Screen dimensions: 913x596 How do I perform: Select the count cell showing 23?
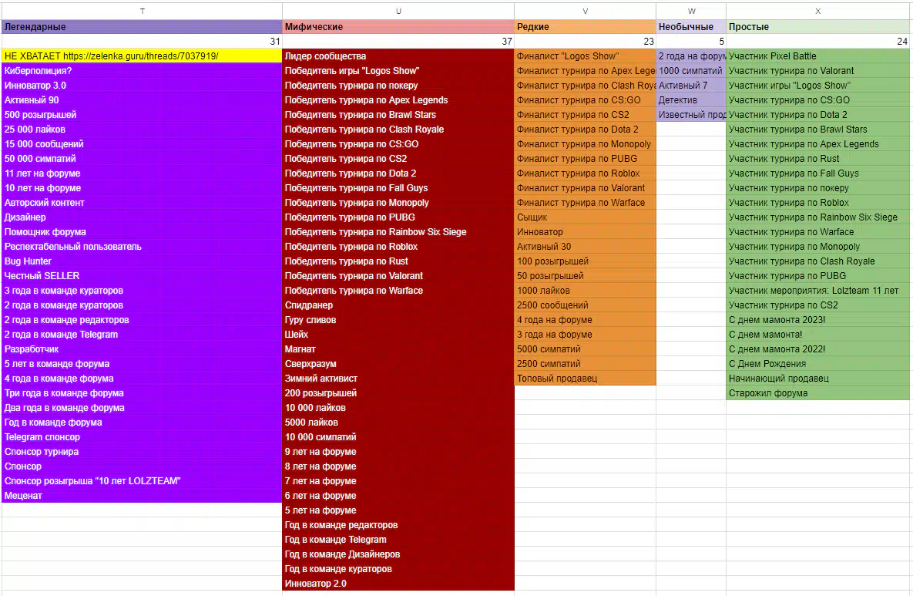pyautogui.click(x=586, y=42)
